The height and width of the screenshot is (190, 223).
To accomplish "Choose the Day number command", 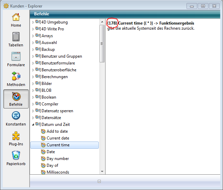I will (x=58, y=159).
